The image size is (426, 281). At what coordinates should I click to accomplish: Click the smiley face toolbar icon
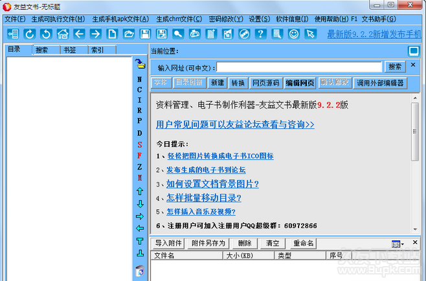pos(294,34)
